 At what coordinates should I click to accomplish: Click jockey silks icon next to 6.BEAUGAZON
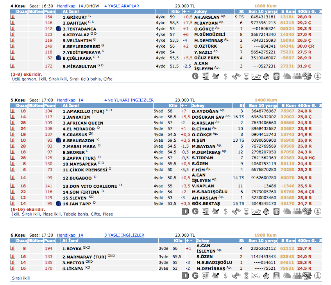pos(58,140)
